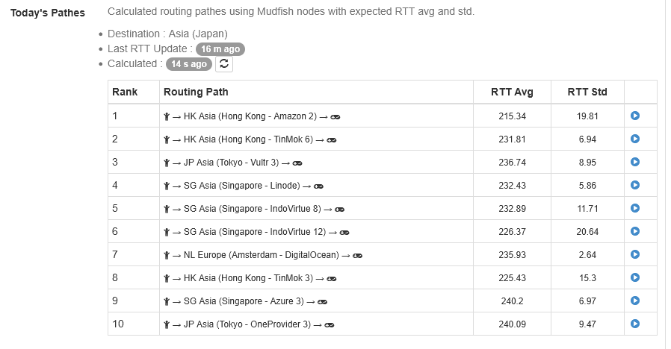This screenshot has height=349, width=671.
Task: Click the Routing Path column header
Action: (196, 92)
